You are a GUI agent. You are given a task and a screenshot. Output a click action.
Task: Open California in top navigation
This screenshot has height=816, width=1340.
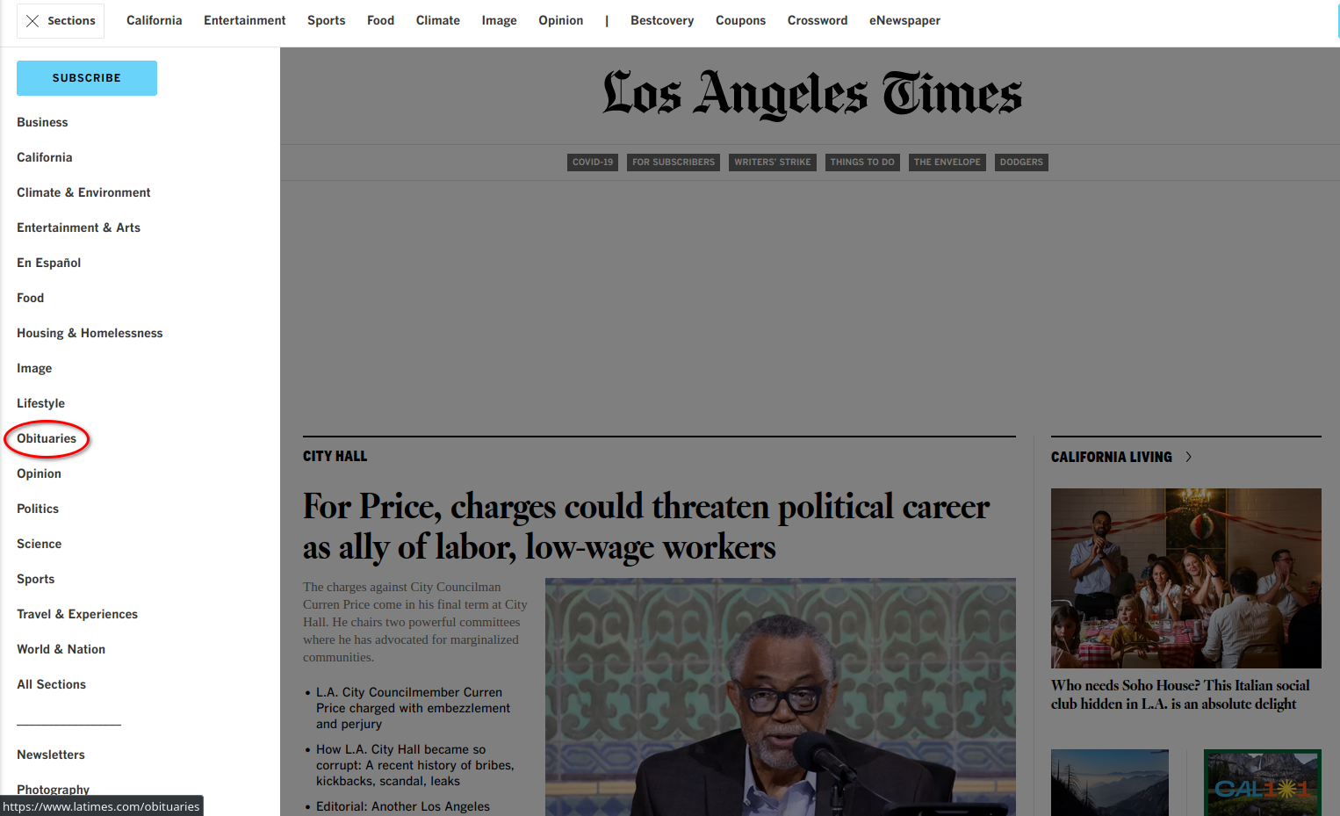pyautogui.click(x=155, y=20)
